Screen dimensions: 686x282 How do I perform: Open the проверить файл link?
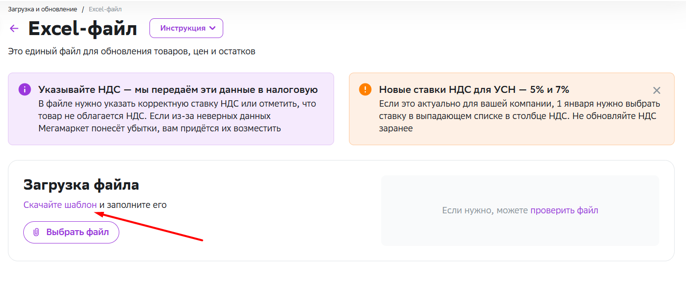564,210
